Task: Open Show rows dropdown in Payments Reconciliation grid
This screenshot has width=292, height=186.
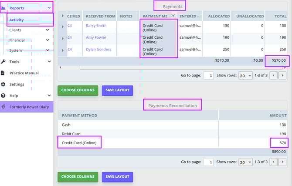Action: click(246, 162)
